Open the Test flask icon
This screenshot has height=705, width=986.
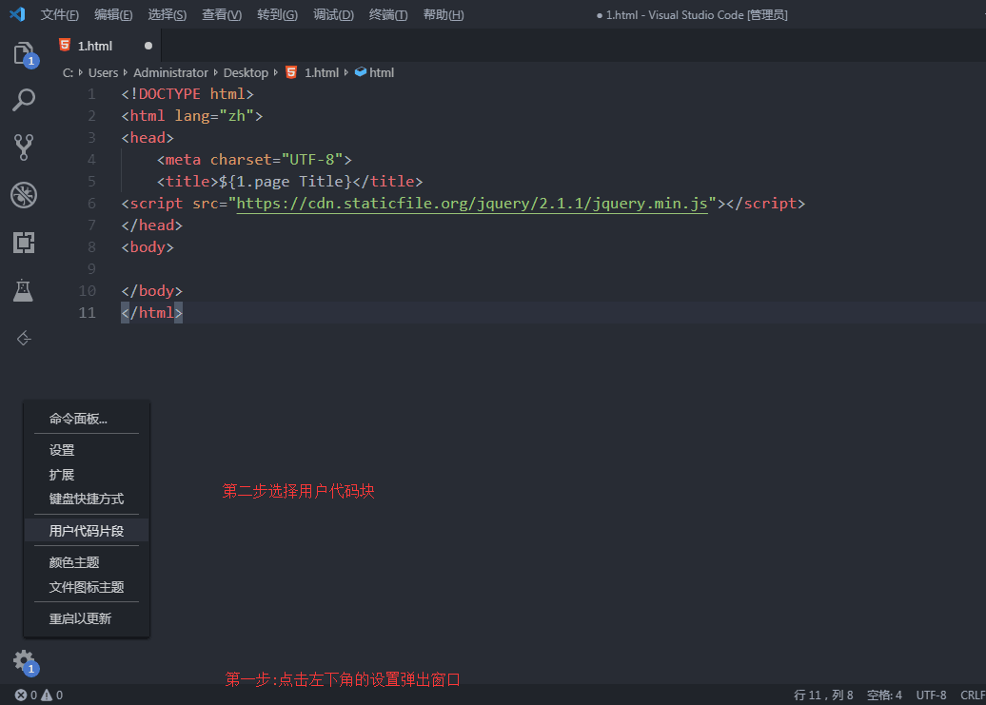pos(23,290)
